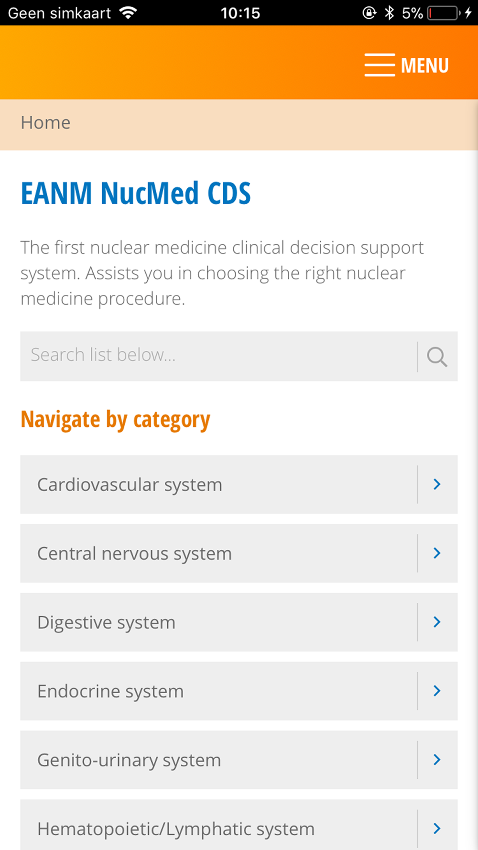Expand Cardiovascular system chevron arrow
This screenshot has width=478, height=850.
point(437,484)
